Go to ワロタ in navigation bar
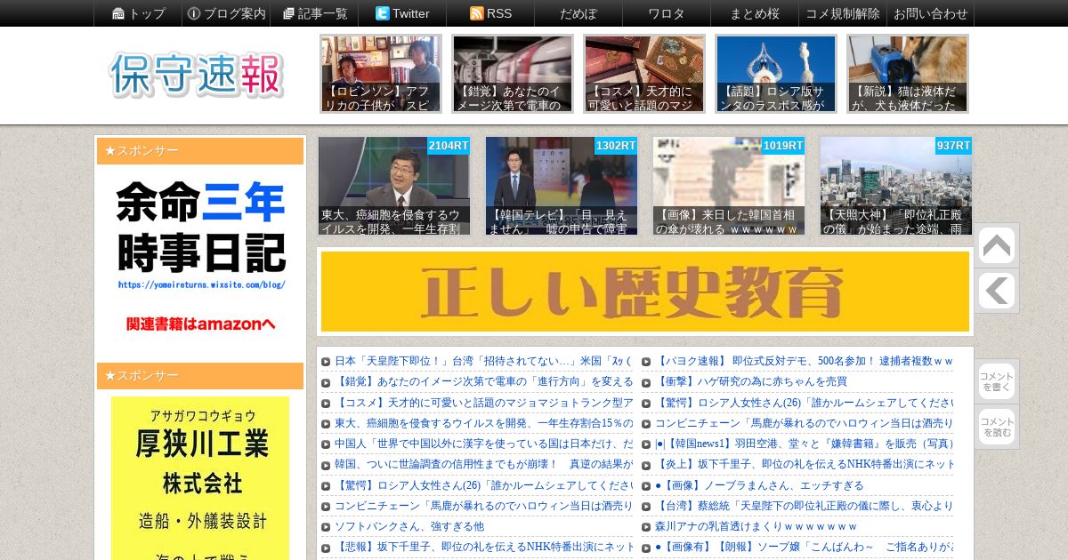 click(667, 13)
